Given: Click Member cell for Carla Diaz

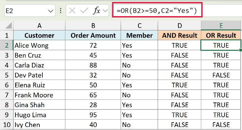Looking at the screenshot, I should 139,65.
